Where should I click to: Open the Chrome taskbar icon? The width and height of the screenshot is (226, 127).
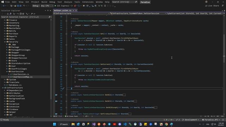[x=166, y=124]
